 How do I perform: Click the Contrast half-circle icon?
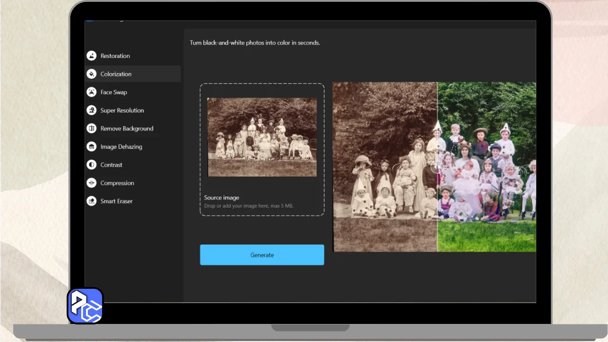click(91, 165)
